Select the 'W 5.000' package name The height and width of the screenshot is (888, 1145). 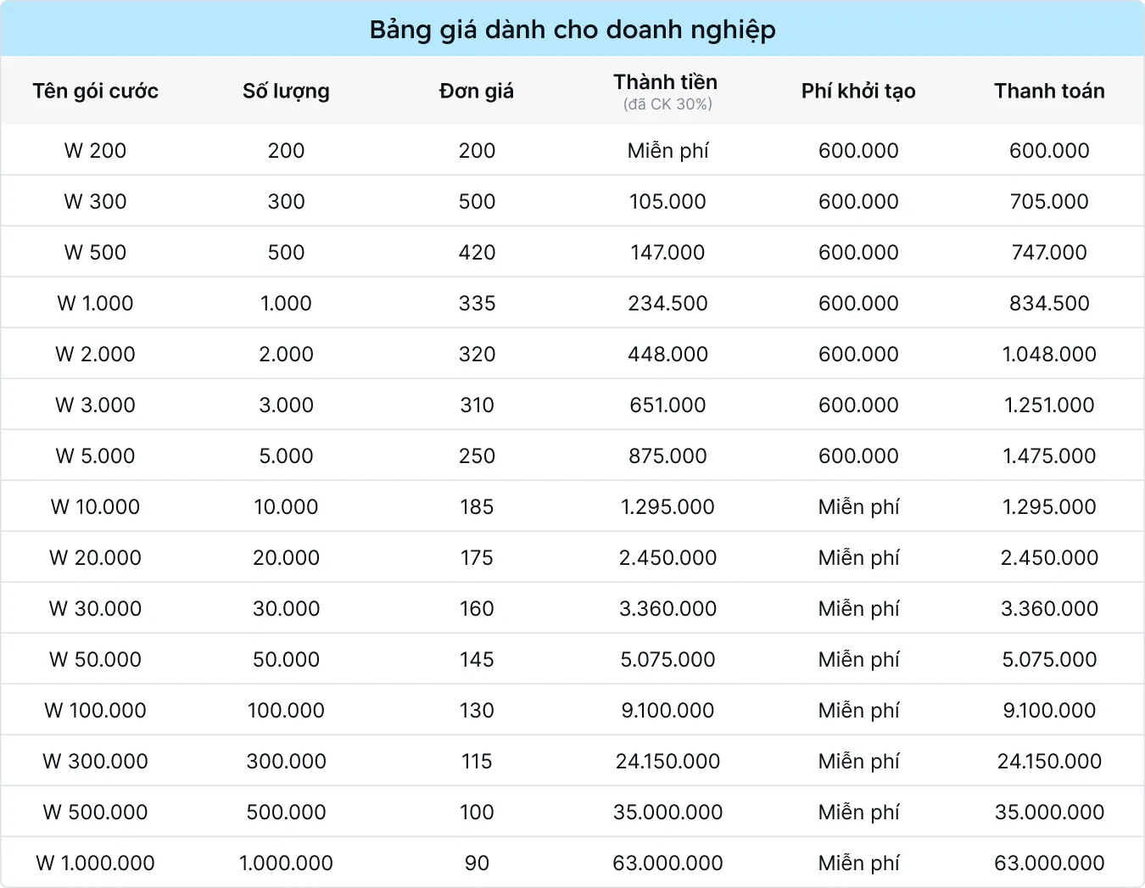pyautogui.click(x=95, y=456)
